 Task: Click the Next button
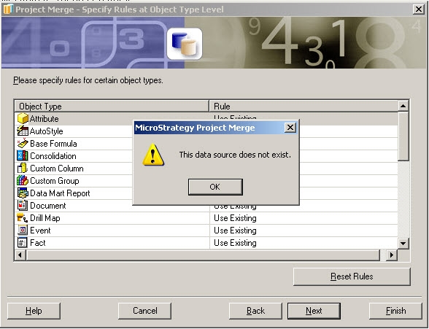tap(314, 311)
